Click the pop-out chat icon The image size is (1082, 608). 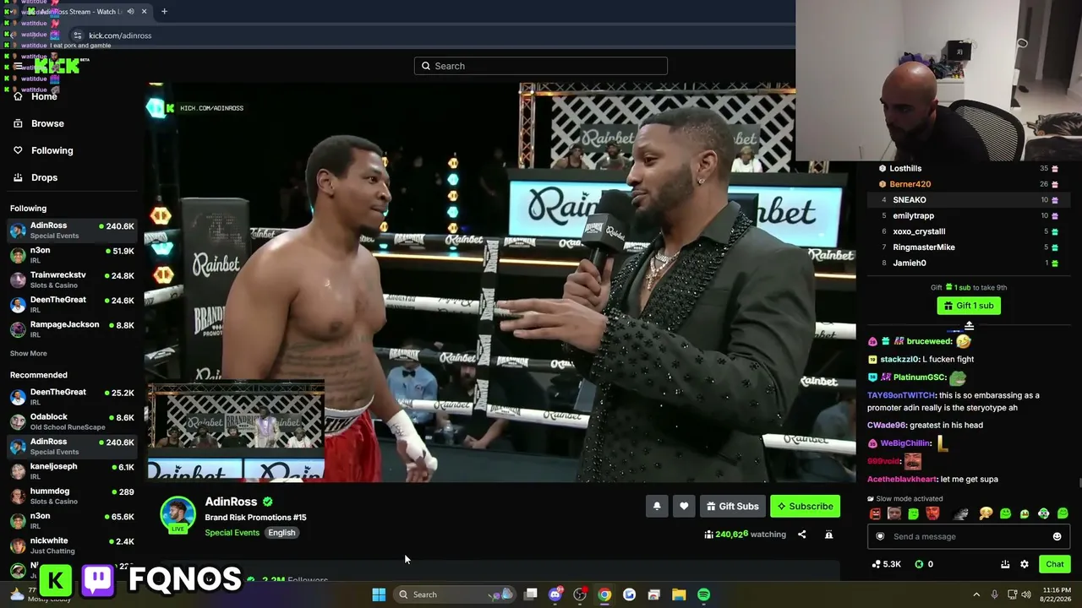tap(1005, 564)
